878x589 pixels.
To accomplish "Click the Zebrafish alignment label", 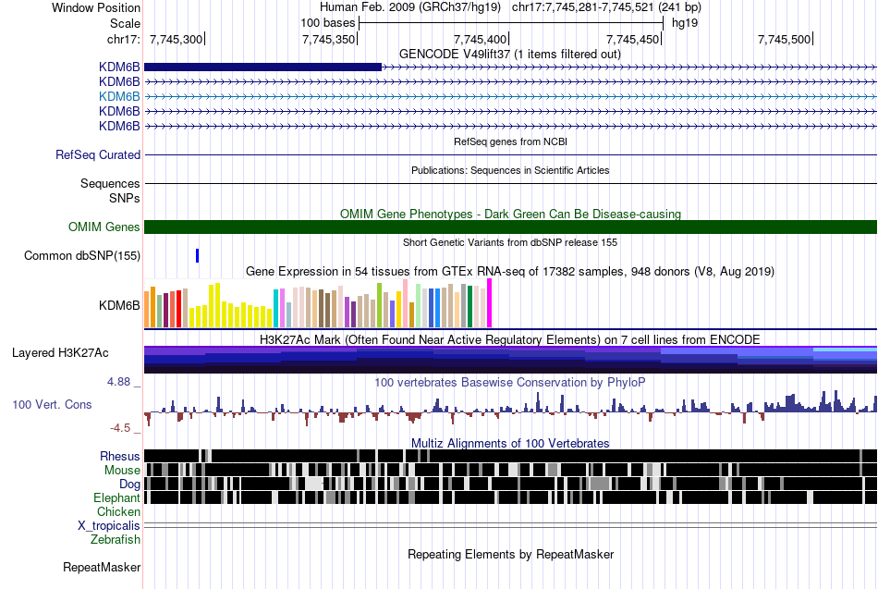I will click(116, 540).
